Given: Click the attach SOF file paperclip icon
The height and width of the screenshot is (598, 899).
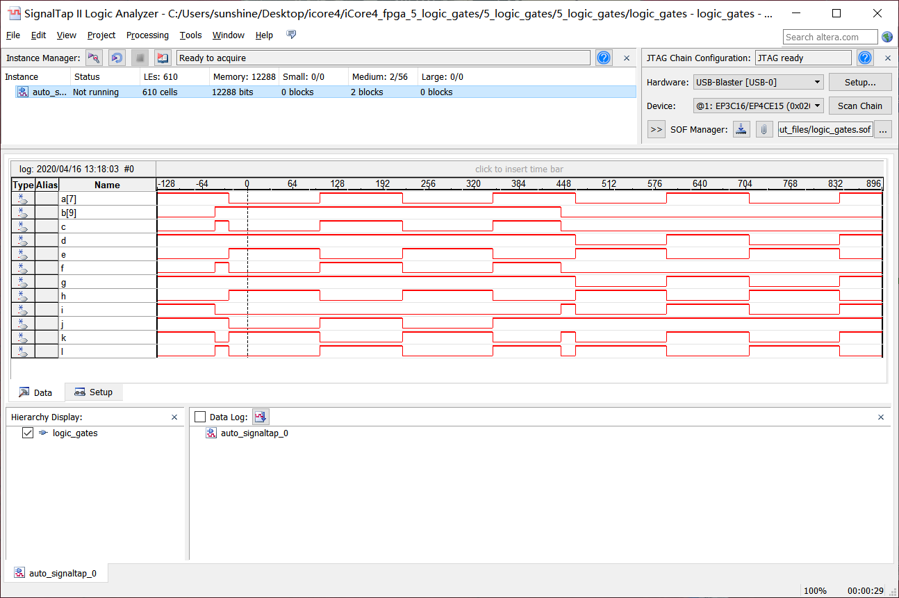Looking at the screenshot, I should (764, 129).
